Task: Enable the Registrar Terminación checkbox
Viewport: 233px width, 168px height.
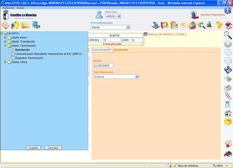Action: click(x=13, y=58)
